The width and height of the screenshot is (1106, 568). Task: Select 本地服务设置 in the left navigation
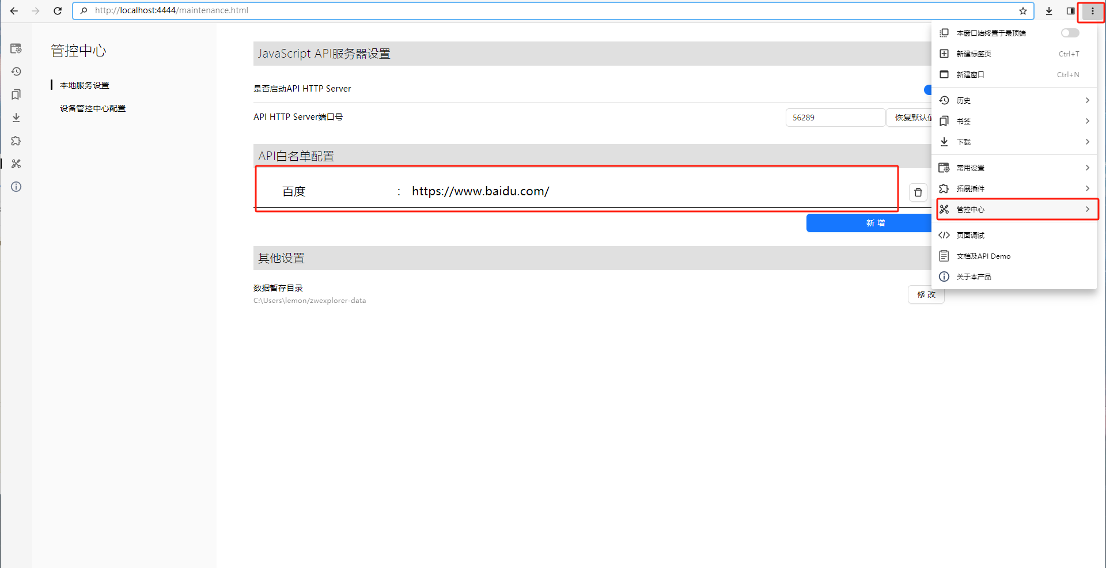85,85
